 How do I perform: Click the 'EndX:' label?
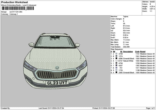pyautogui.click(x=113, y=35)
